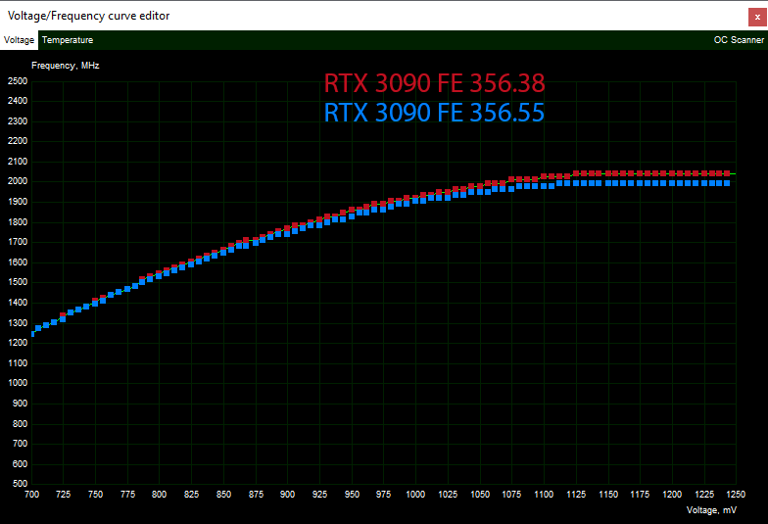Select the rightmost red curve point near 1245 mV

[727, 173]
